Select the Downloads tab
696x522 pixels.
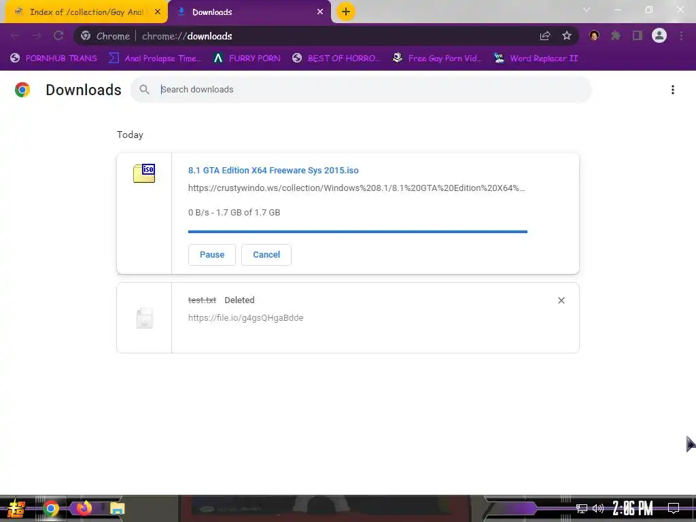click(x=249, y=12)
